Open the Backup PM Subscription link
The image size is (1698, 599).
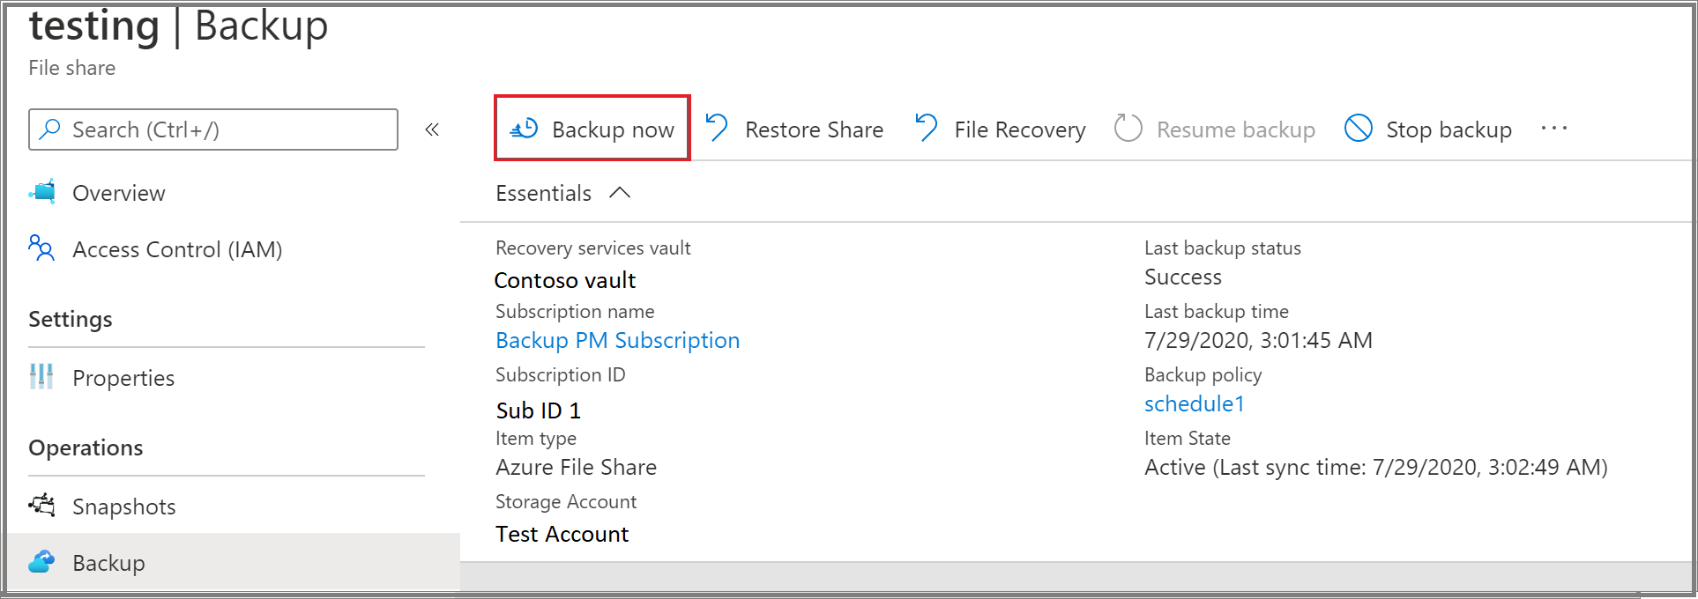coord(617,340)
